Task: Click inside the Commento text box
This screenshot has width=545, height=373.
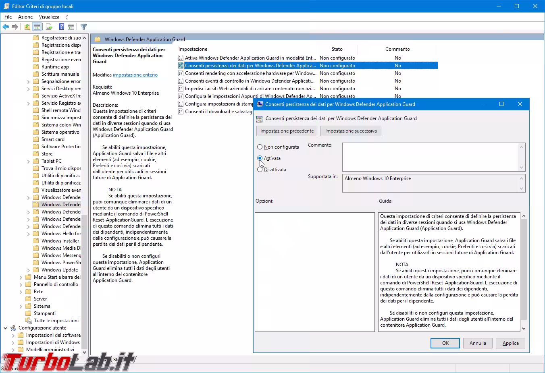Action: tap(430, 157)
